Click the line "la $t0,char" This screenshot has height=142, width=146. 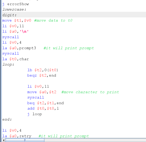(16, 59)
